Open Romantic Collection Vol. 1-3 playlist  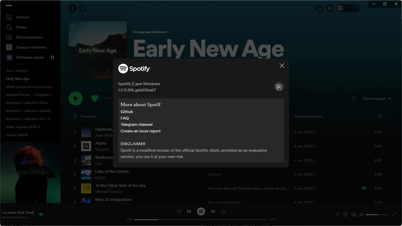[x=28, y=119]
